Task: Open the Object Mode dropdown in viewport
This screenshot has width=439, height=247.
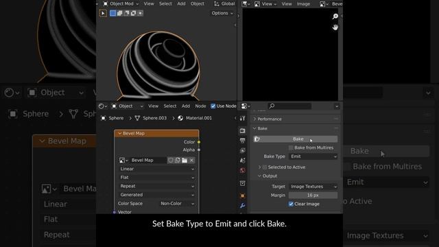Action: [x=121, y=4]
